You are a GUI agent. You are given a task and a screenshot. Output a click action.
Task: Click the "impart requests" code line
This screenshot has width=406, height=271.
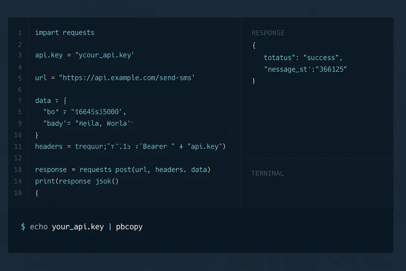point(65,33)
